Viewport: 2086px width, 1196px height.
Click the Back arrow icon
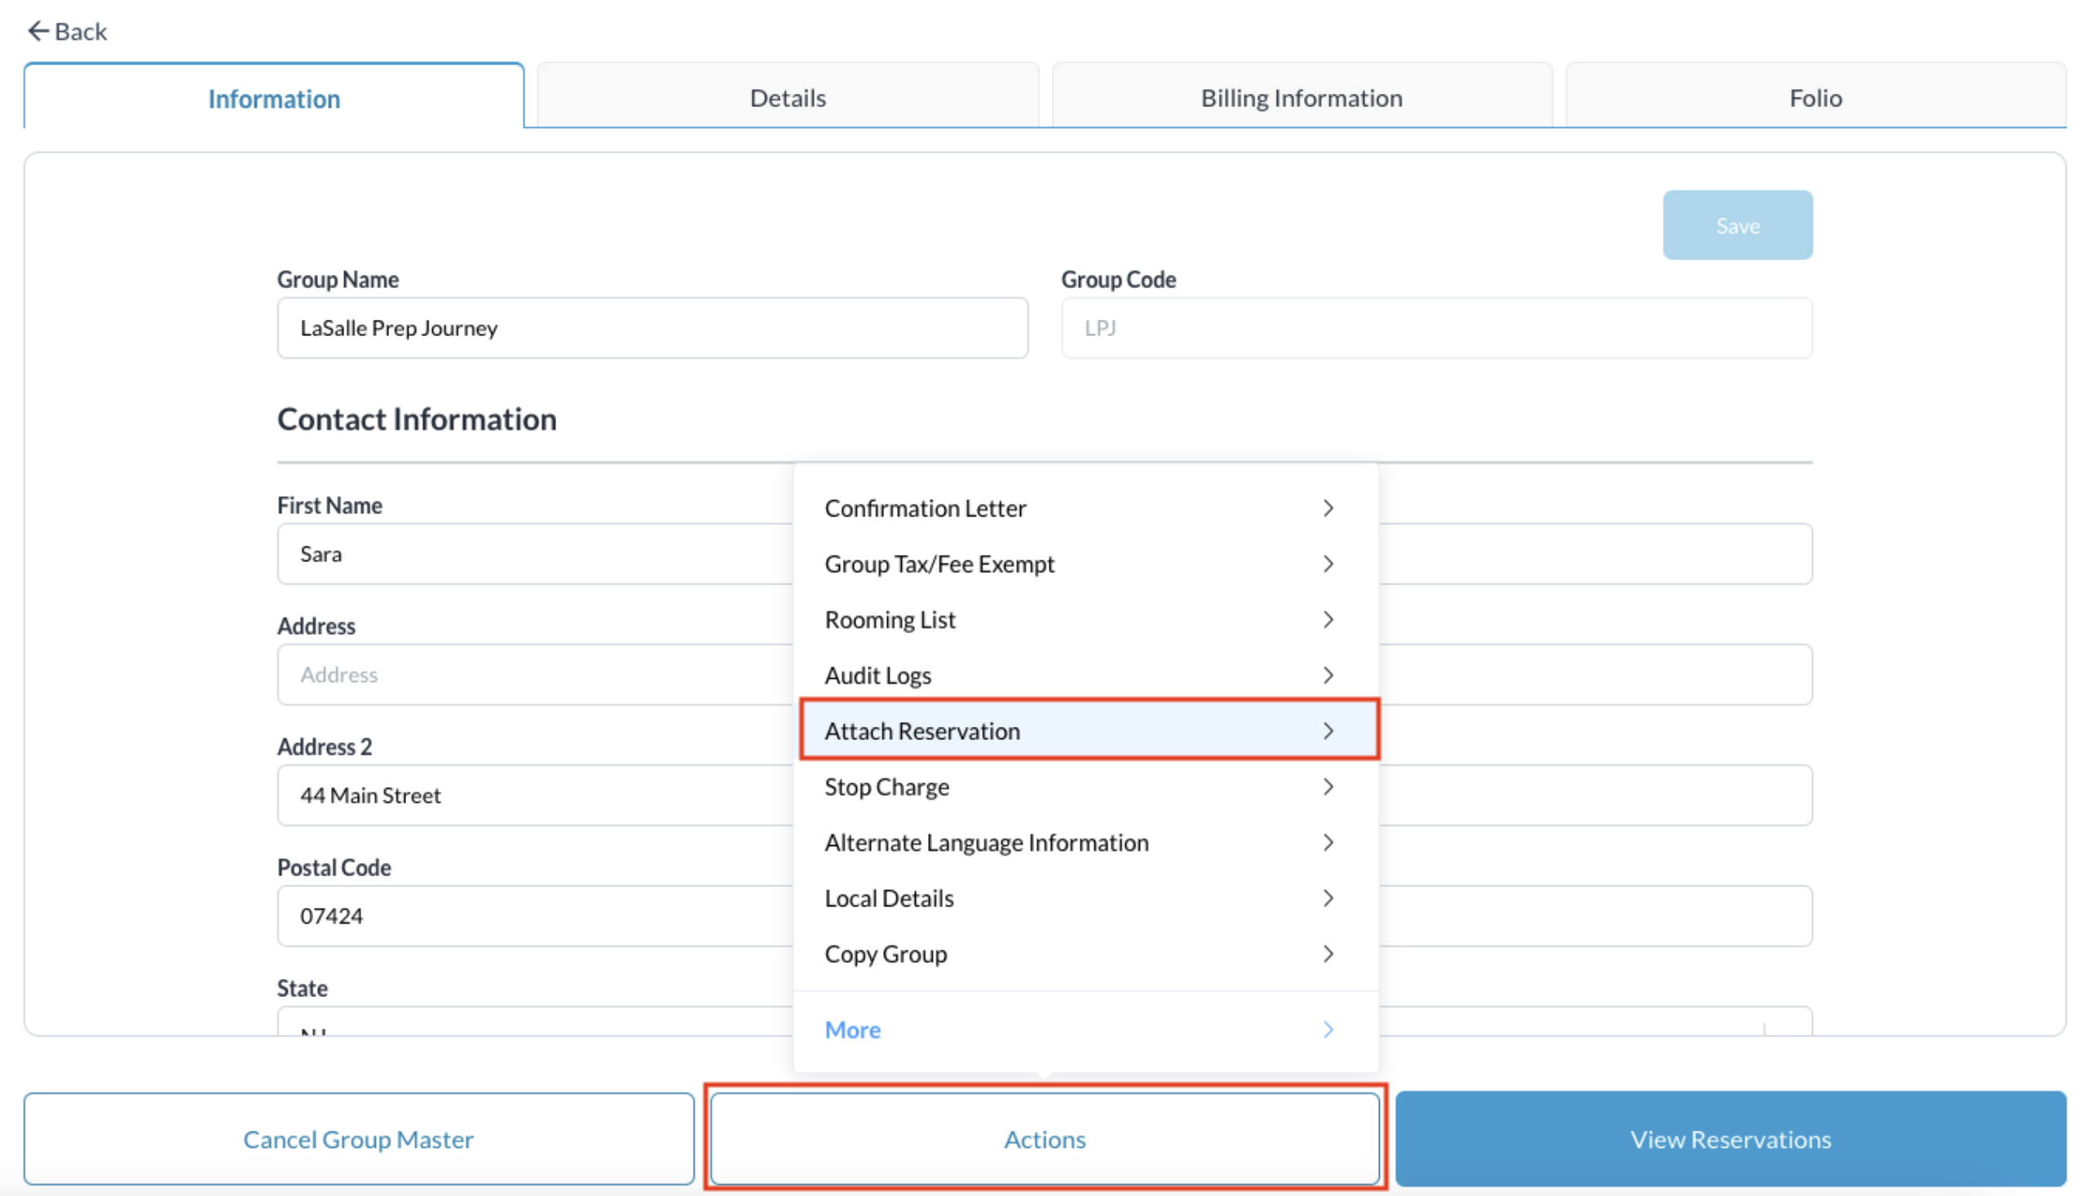pos(38,31)
